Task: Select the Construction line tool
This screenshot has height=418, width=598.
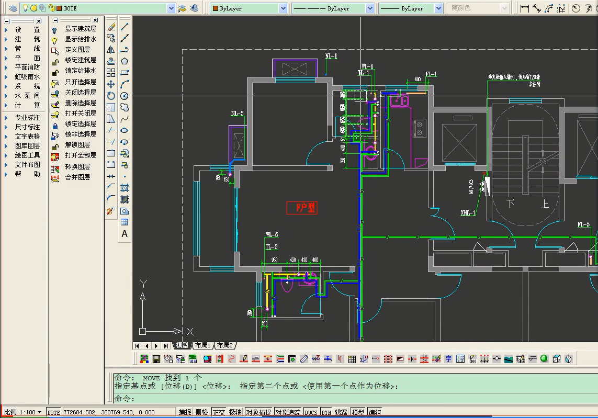Action: click(x=125, y=38)
